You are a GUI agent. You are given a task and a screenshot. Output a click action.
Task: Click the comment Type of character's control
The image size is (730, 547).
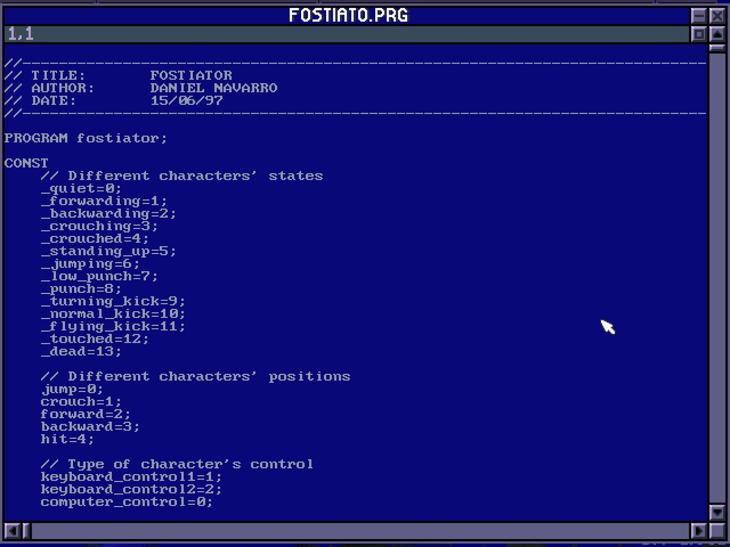178,465
